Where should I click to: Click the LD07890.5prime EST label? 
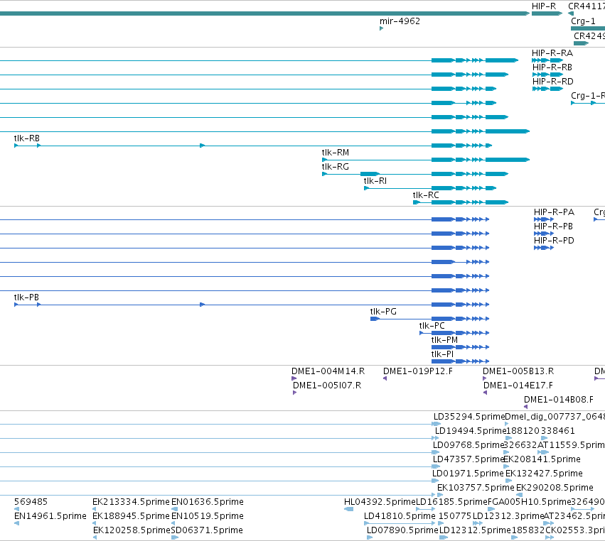(x=402, y=530)
